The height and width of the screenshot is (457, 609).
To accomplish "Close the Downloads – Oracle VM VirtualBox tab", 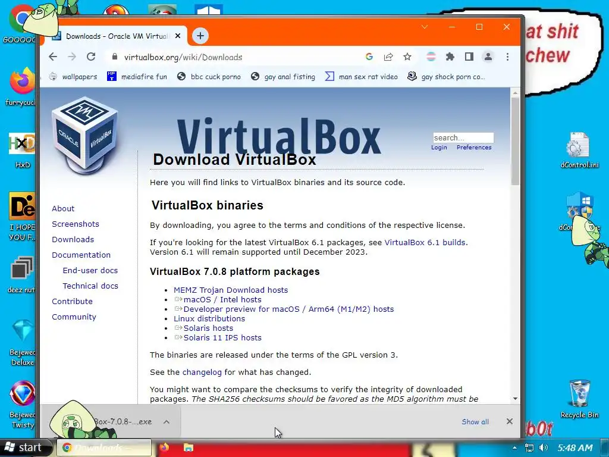I will (x=177, y=36).
